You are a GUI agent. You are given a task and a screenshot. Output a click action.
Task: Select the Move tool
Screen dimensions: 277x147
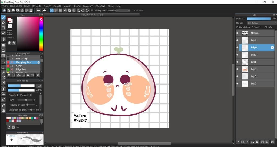3,39
